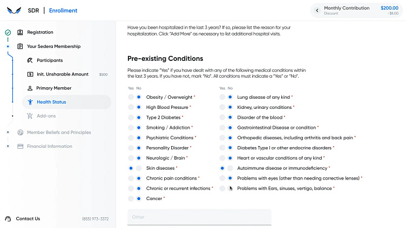Click the Contact Us headset icon

[8, 219]
